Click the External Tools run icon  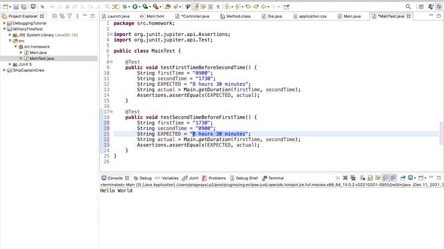tap(155, 7)
